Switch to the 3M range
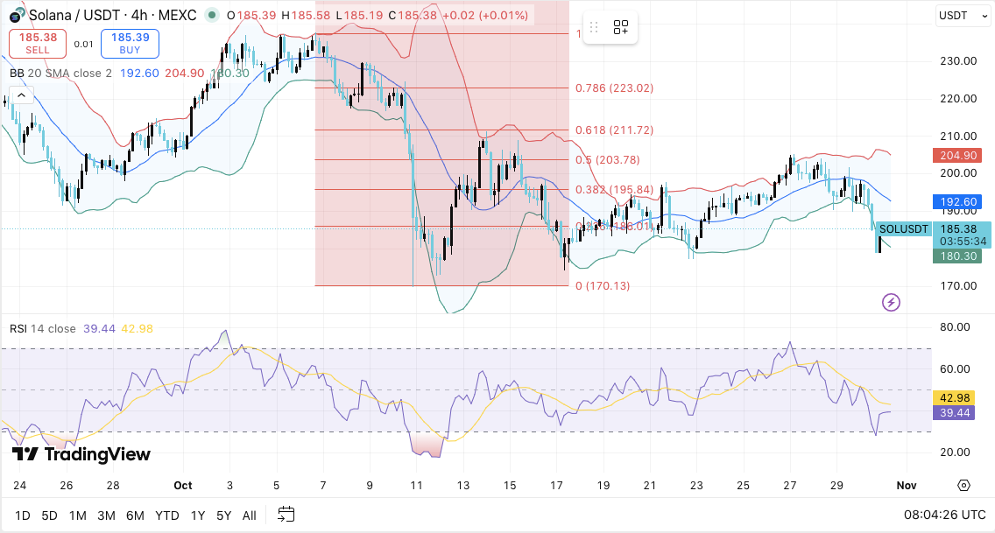This screenshot has width=995, height=533. [x=106, y=515]
